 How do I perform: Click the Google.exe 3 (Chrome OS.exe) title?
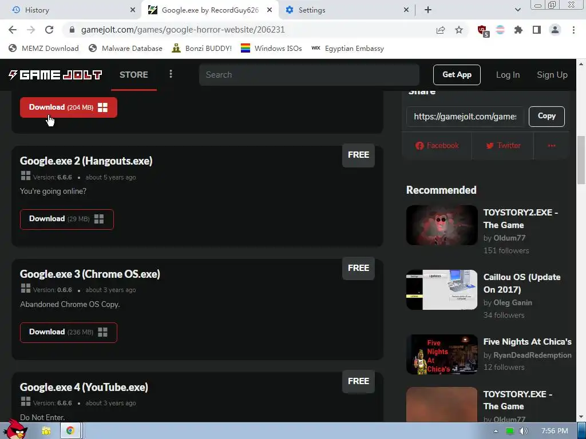pyautogui.click(x=90, y=274)
